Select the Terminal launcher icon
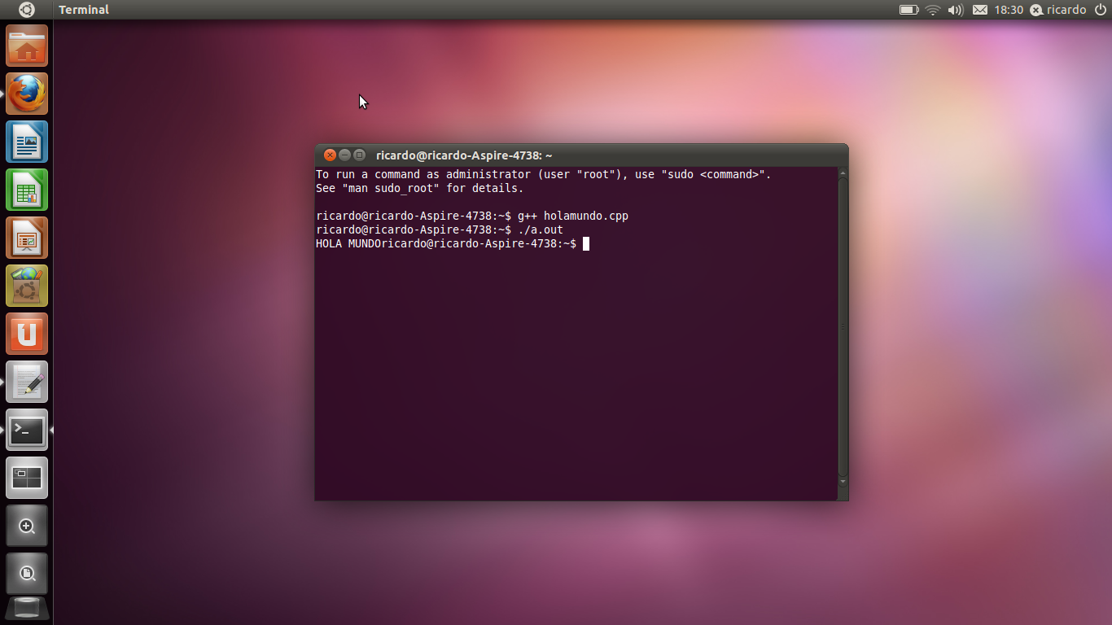Screen dimensions: 1112x625 [27, 430]
